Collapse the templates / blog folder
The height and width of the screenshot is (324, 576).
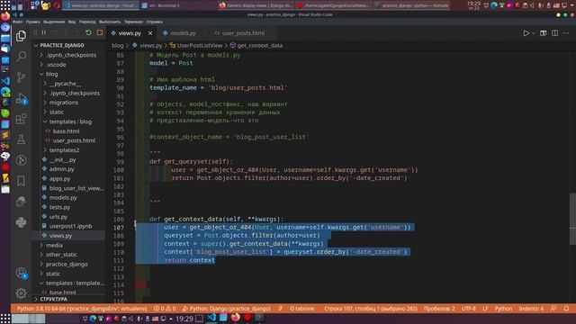[70, 121]
